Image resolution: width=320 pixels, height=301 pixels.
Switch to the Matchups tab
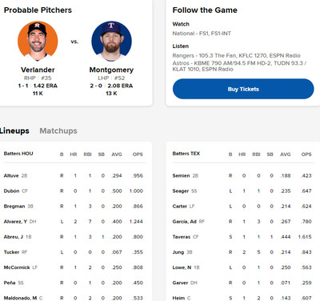click(58, 131)
